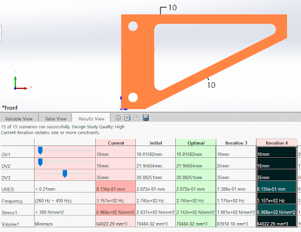Image resolution: width=301 pixels, height=232 pixels.
Task: Click the *Front view orientation label
Action: click(x=9, y=108)
